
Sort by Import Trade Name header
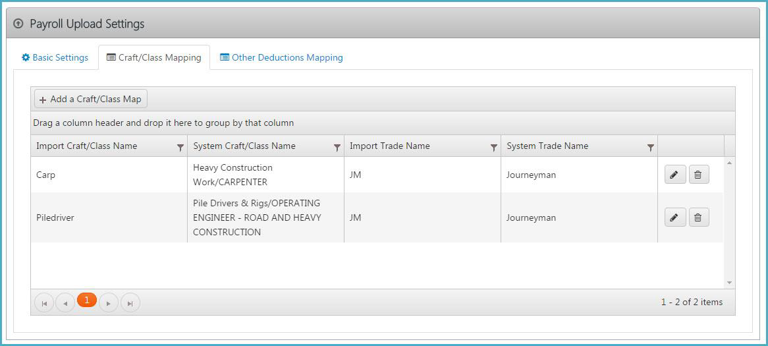(x=390, y=146)
